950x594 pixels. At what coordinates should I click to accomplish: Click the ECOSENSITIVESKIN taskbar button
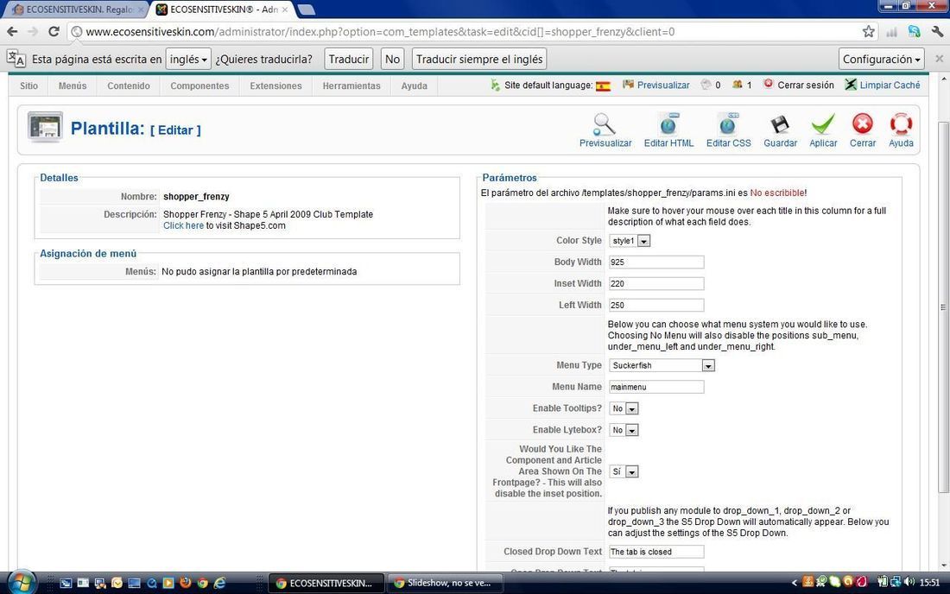(326, 583)
